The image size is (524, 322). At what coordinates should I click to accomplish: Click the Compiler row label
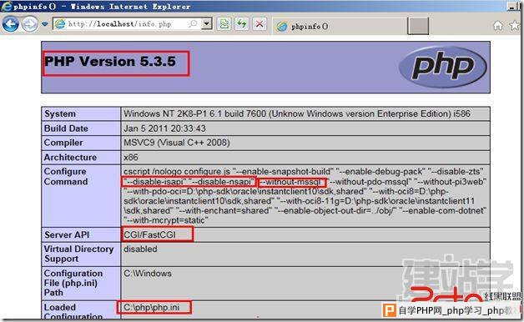[x=63, y=143]
